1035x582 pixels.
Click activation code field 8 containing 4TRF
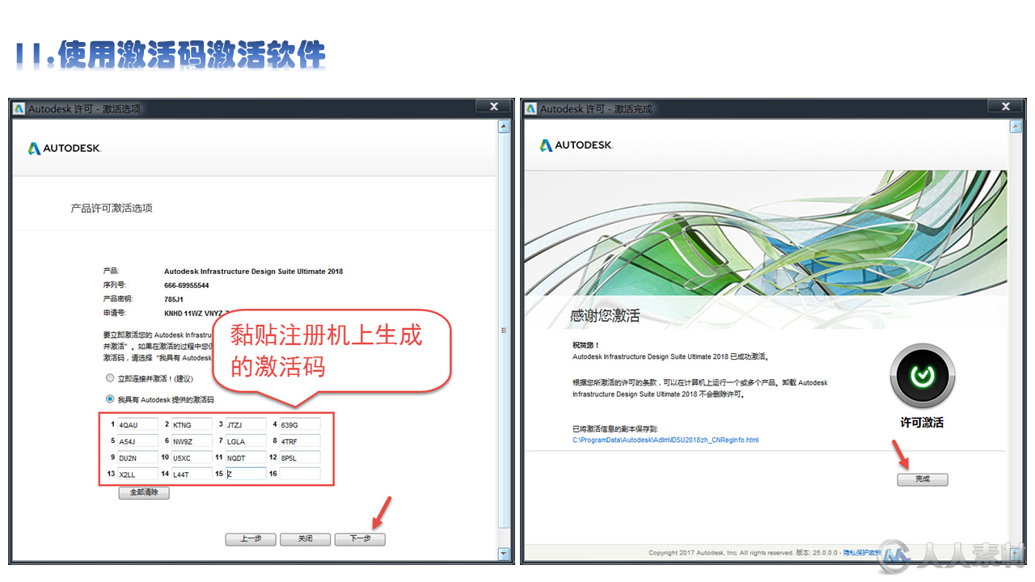(300, 441)
